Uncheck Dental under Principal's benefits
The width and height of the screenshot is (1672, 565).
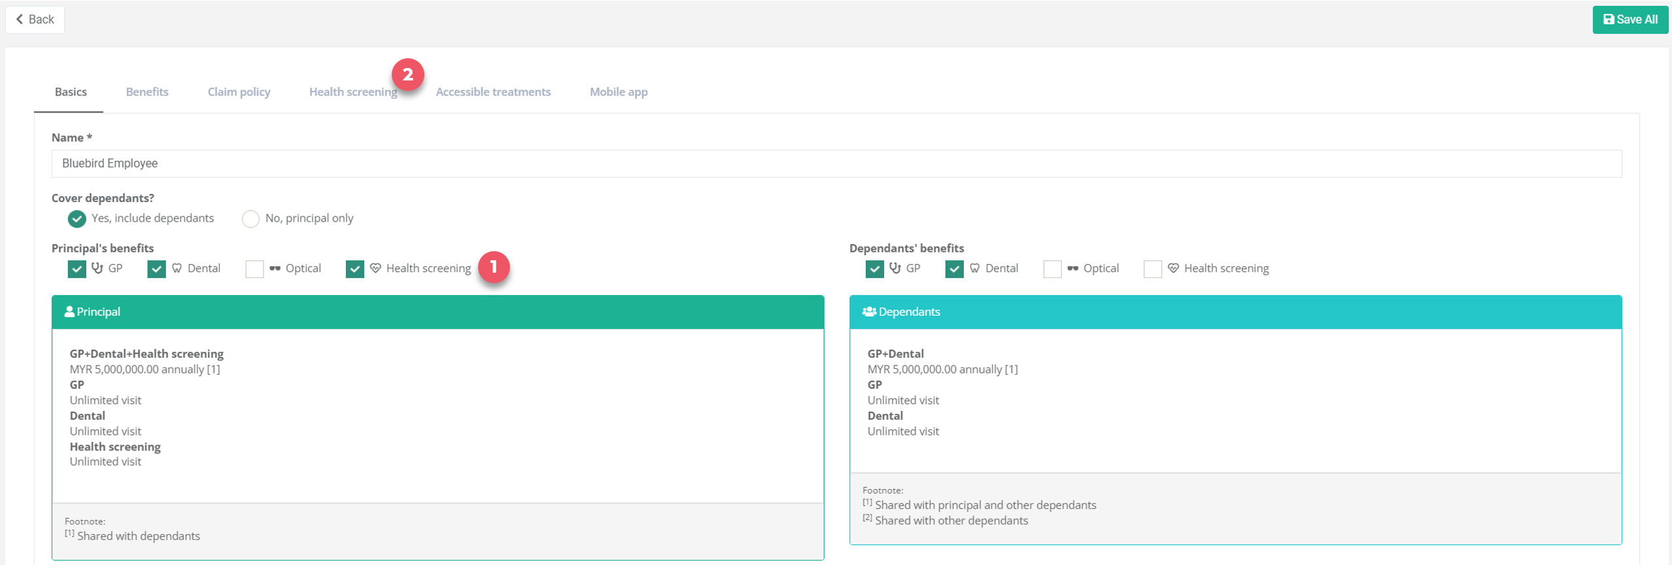pyautogui.click(x=157, y=269)
